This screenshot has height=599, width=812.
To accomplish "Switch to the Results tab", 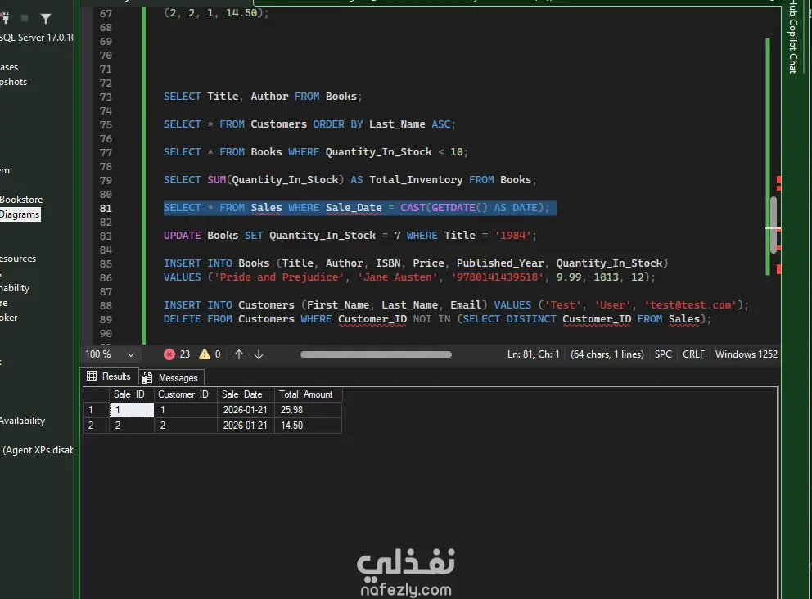I will (x=109, y=376).
